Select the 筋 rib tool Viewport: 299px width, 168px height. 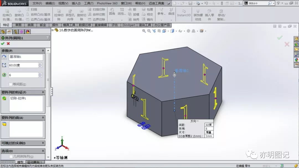[x=133, y=9]
